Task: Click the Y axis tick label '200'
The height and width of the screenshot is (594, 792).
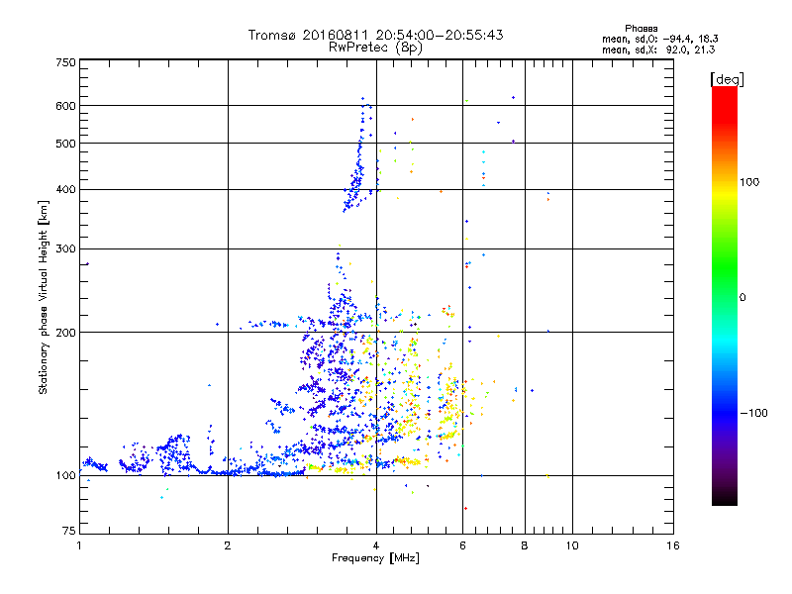Action: (x=65, y=333)
